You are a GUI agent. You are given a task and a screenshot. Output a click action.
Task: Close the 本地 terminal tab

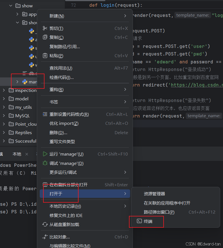[27, 154]
